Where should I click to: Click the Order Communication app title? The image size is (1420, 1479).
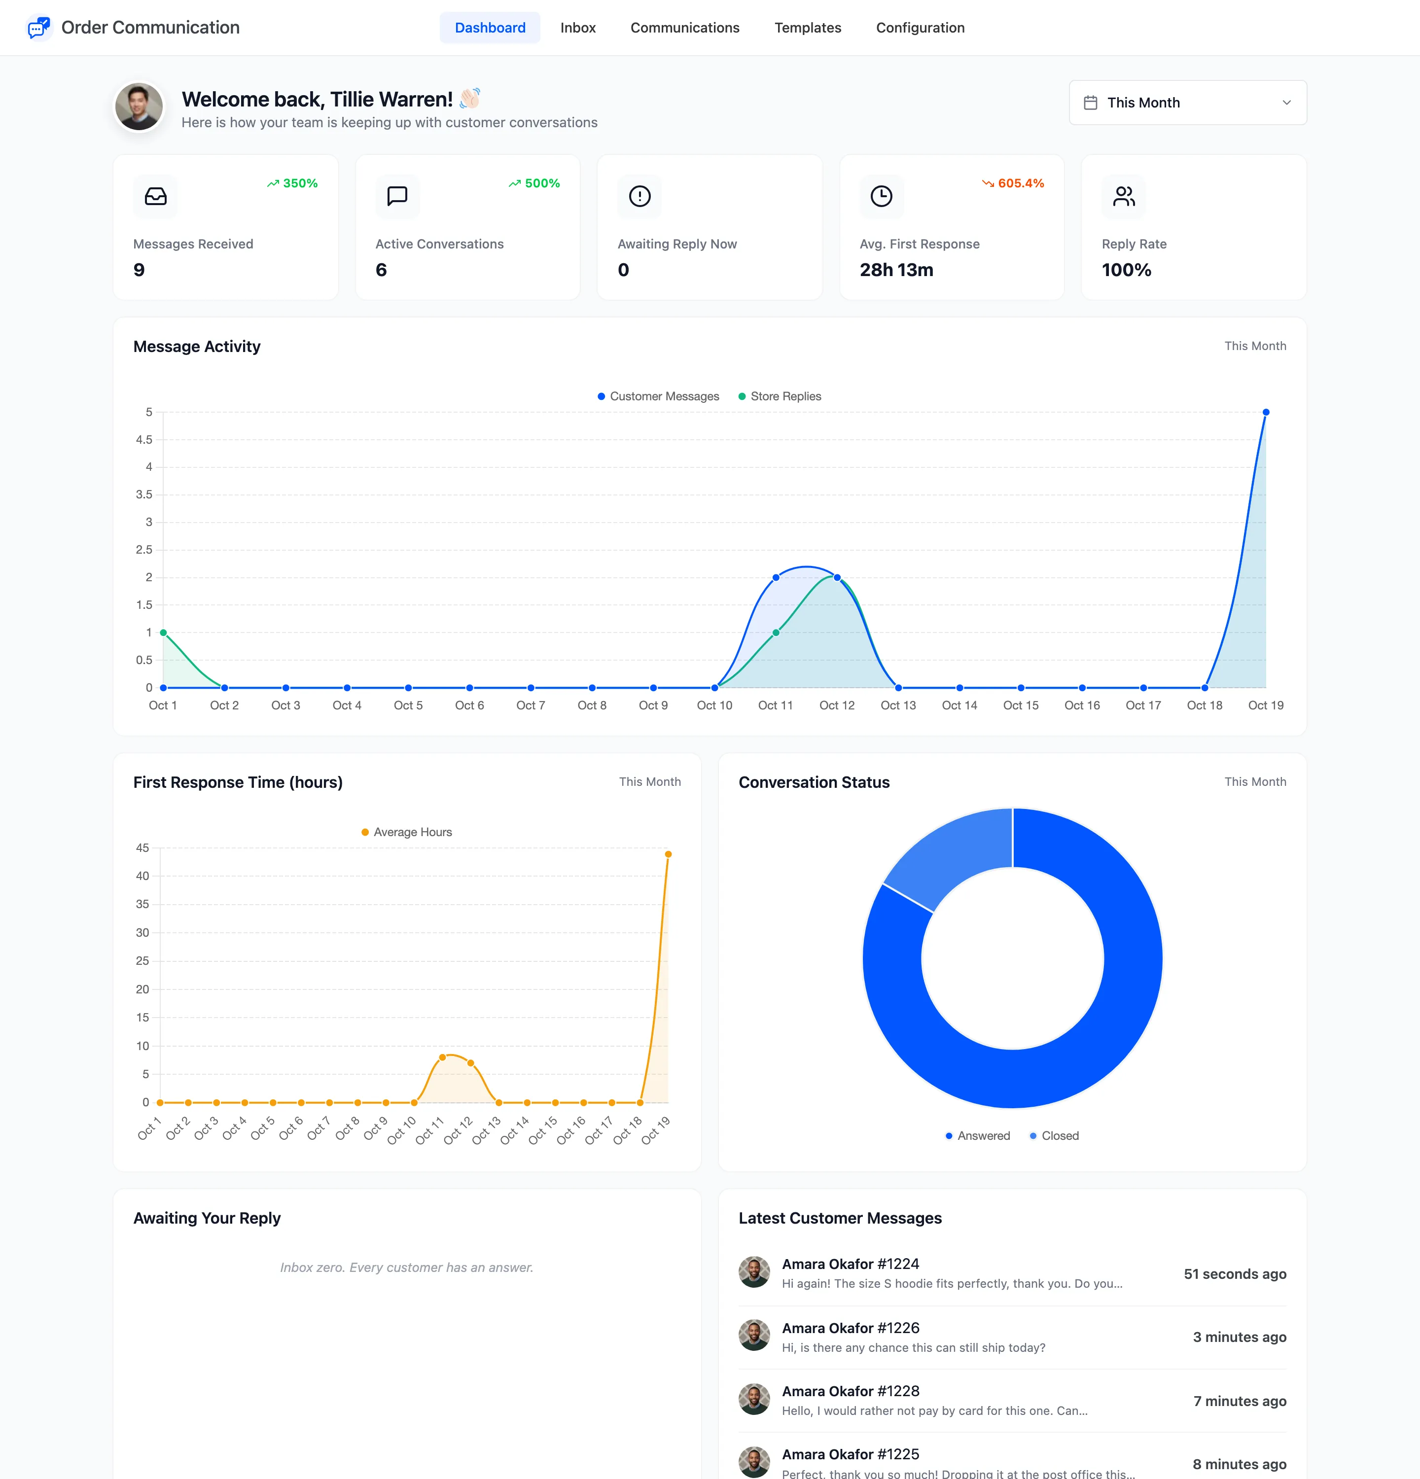(150, 28)
